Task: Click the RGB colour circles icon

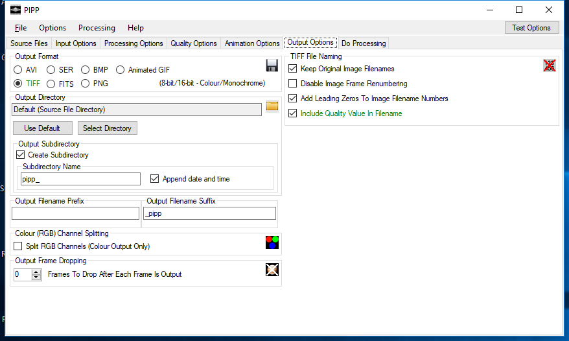Action: click(x=272, y=242)
